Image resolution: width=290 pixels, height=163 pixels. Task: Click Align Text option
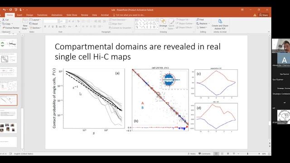click(x=116, y=24)
